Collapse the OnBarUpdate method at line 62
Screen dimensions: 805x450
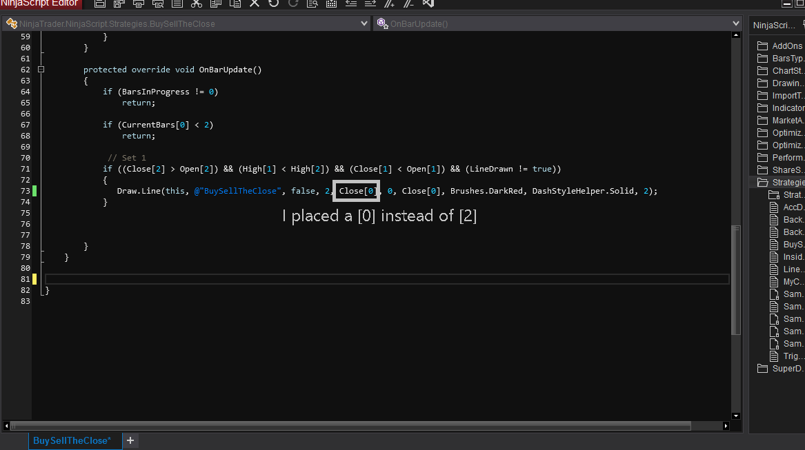(x=41, y=70)
